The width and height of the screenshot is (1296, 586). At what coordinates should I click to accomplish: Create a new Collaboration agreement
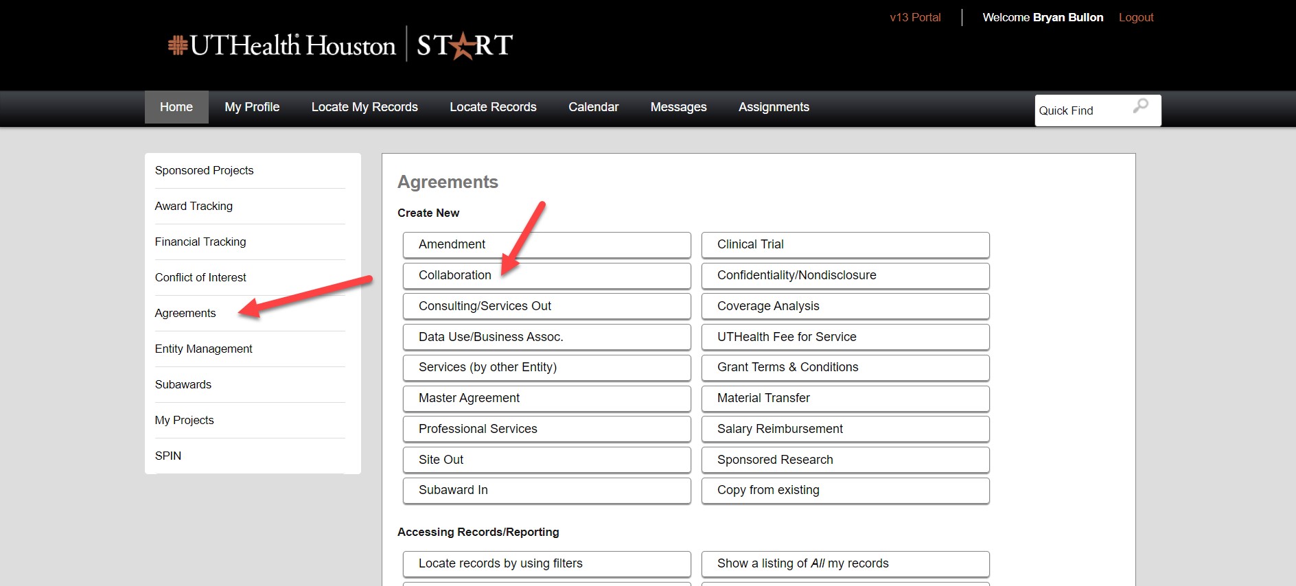[x=546, y=275]
